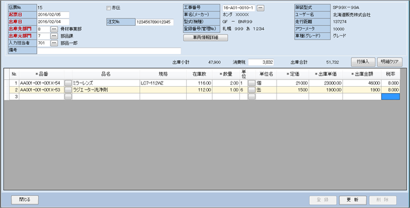Open lookup for 入力担当者 field
The width and height of the screenshot is (410, 208).
(54, 43)
